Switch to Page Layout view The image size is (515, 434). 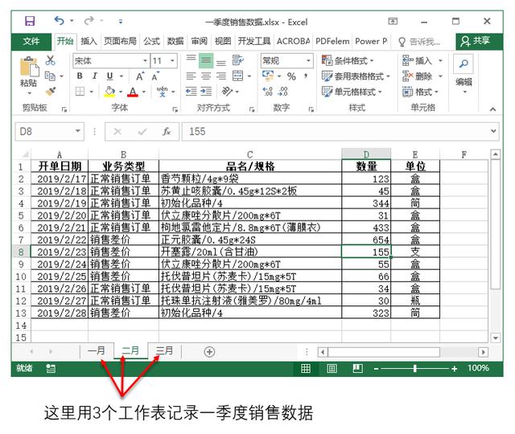pos(332,368)
